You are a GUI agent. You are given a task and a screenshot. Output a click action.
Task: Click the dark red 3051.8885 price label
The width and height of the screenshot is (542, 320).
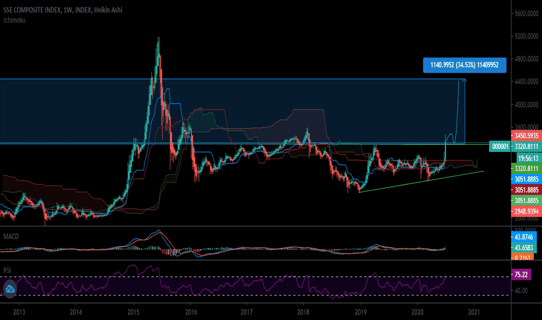click(526, 190)
